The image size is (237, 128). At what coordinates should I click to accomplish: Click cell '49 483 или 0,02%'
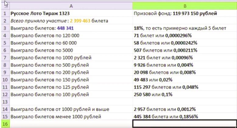pos(185,80)
